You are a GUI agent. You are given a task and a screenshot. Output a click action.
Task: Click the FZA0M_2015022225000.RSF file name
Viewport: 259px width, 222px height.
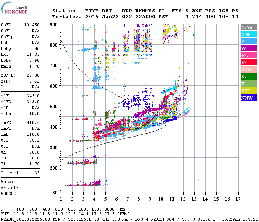[x=31, y=219]
